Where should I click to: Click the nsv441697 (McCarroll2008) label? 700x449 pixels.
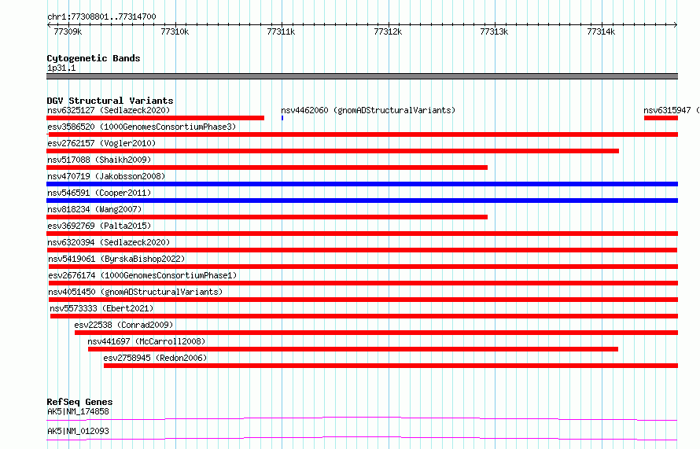(146, 341)
